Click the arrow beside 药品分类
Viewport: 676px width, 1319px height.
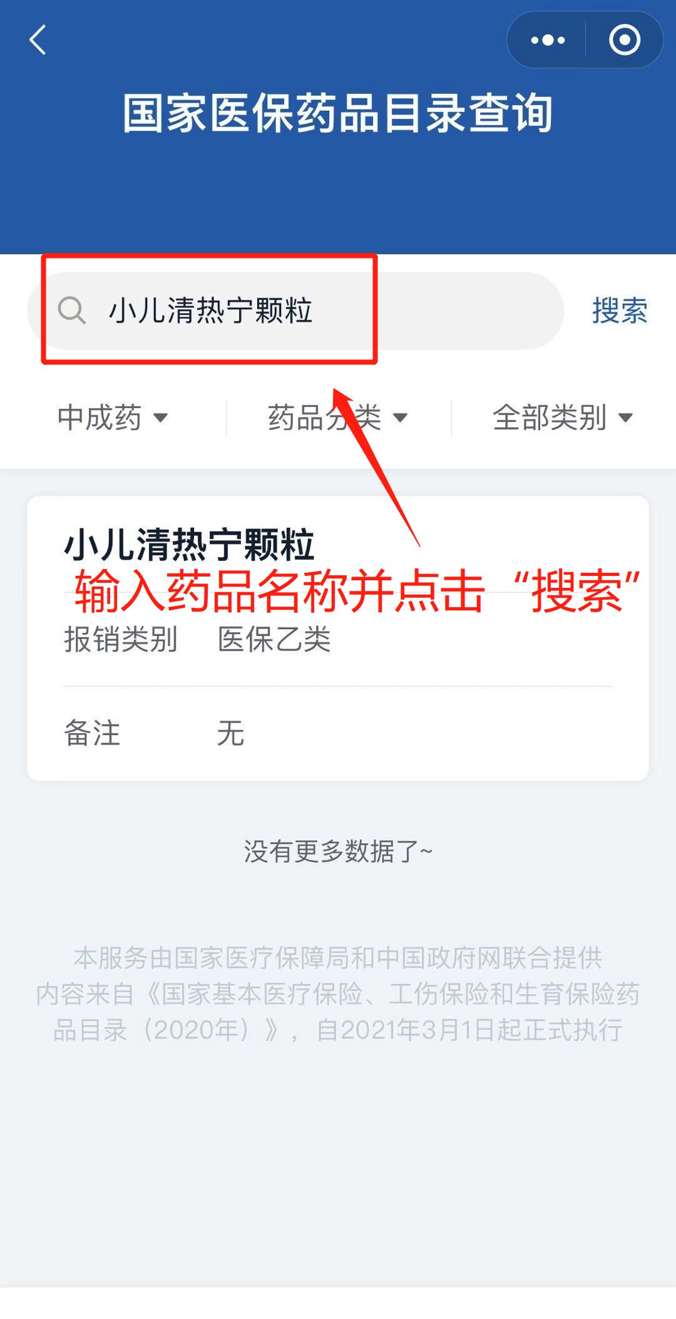[x=400, y=418]
